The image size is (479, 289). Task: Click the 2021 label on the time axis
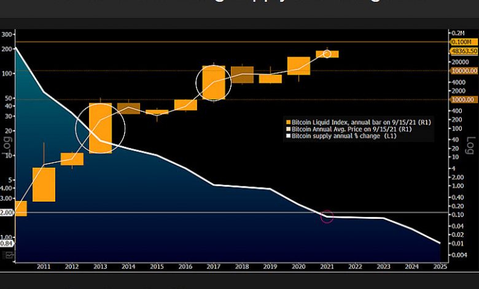327,266
